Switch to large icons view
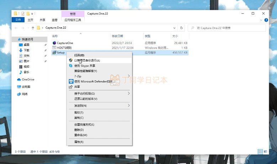Screen dimensions: 277x164 click(x=265, y=151)
